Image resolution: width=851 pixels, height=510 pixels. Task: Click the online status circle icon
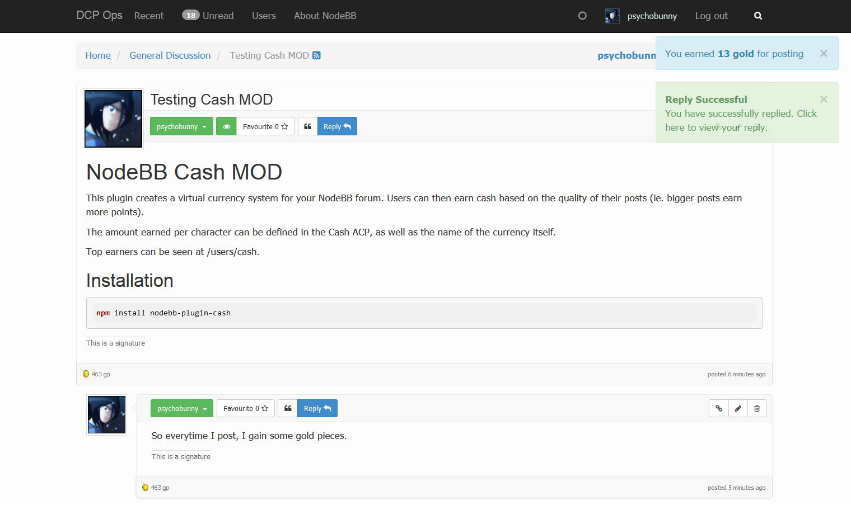pos(582,16)
